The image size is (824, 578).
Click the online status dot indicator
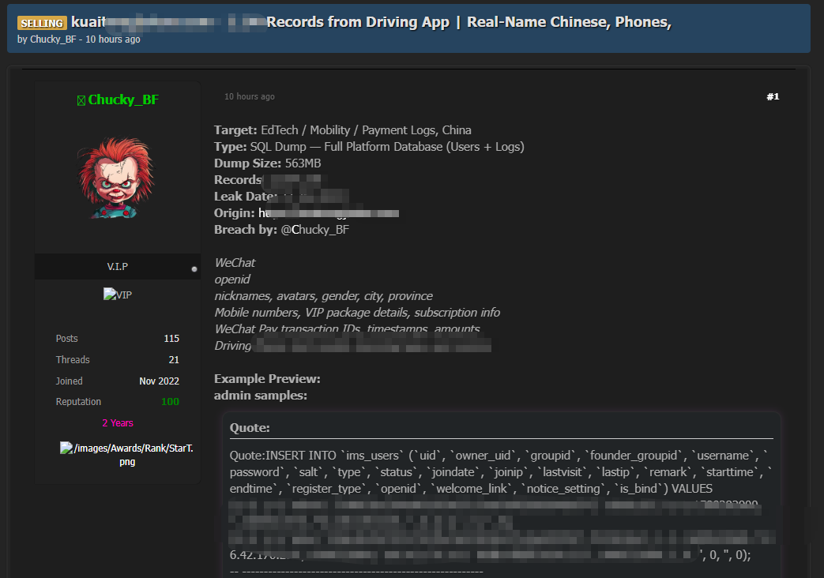point(194,269)
